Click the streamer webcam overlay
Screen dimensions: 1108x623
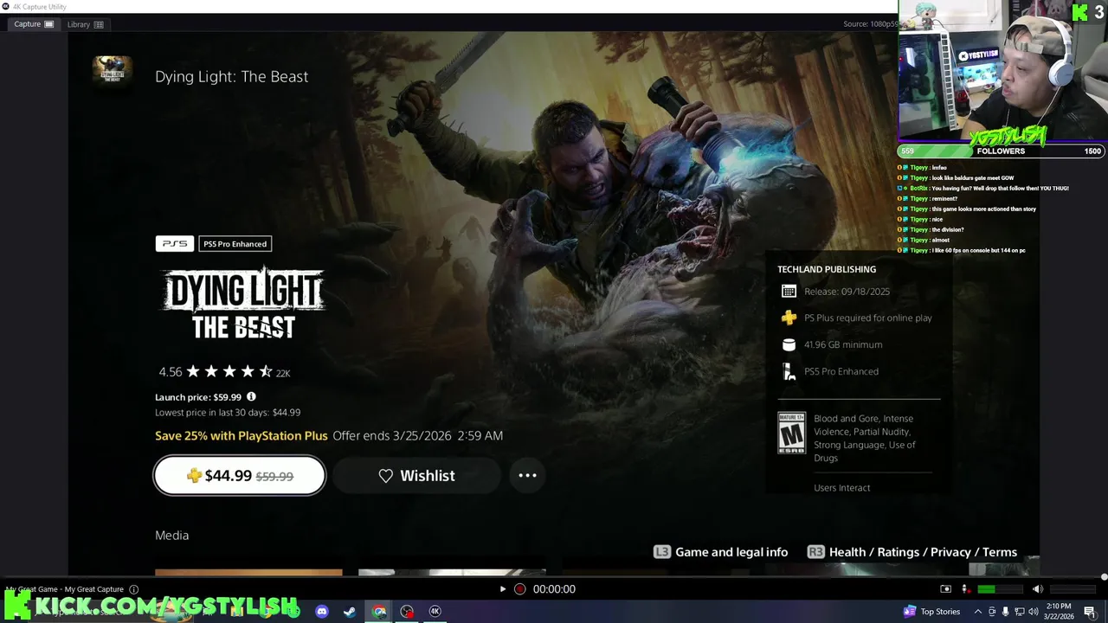click(1002, 71)
